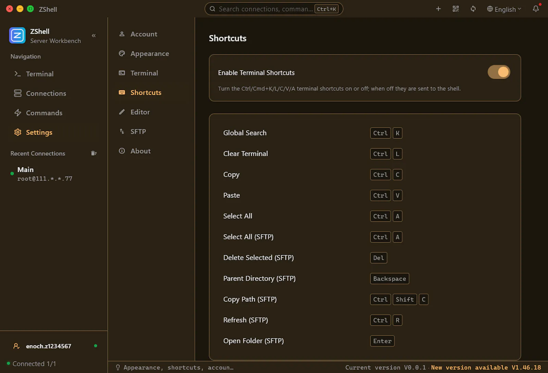The height and width of the screenshot is (373, 548).
Task: Click the Shortcuts page heading
Action: coord(228,38)
